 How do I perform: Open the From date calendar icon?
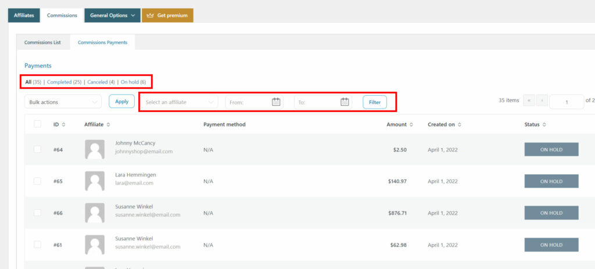[x=276, y=102]
